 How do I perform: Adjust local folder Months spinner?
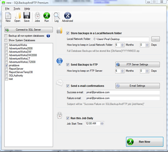123,45
